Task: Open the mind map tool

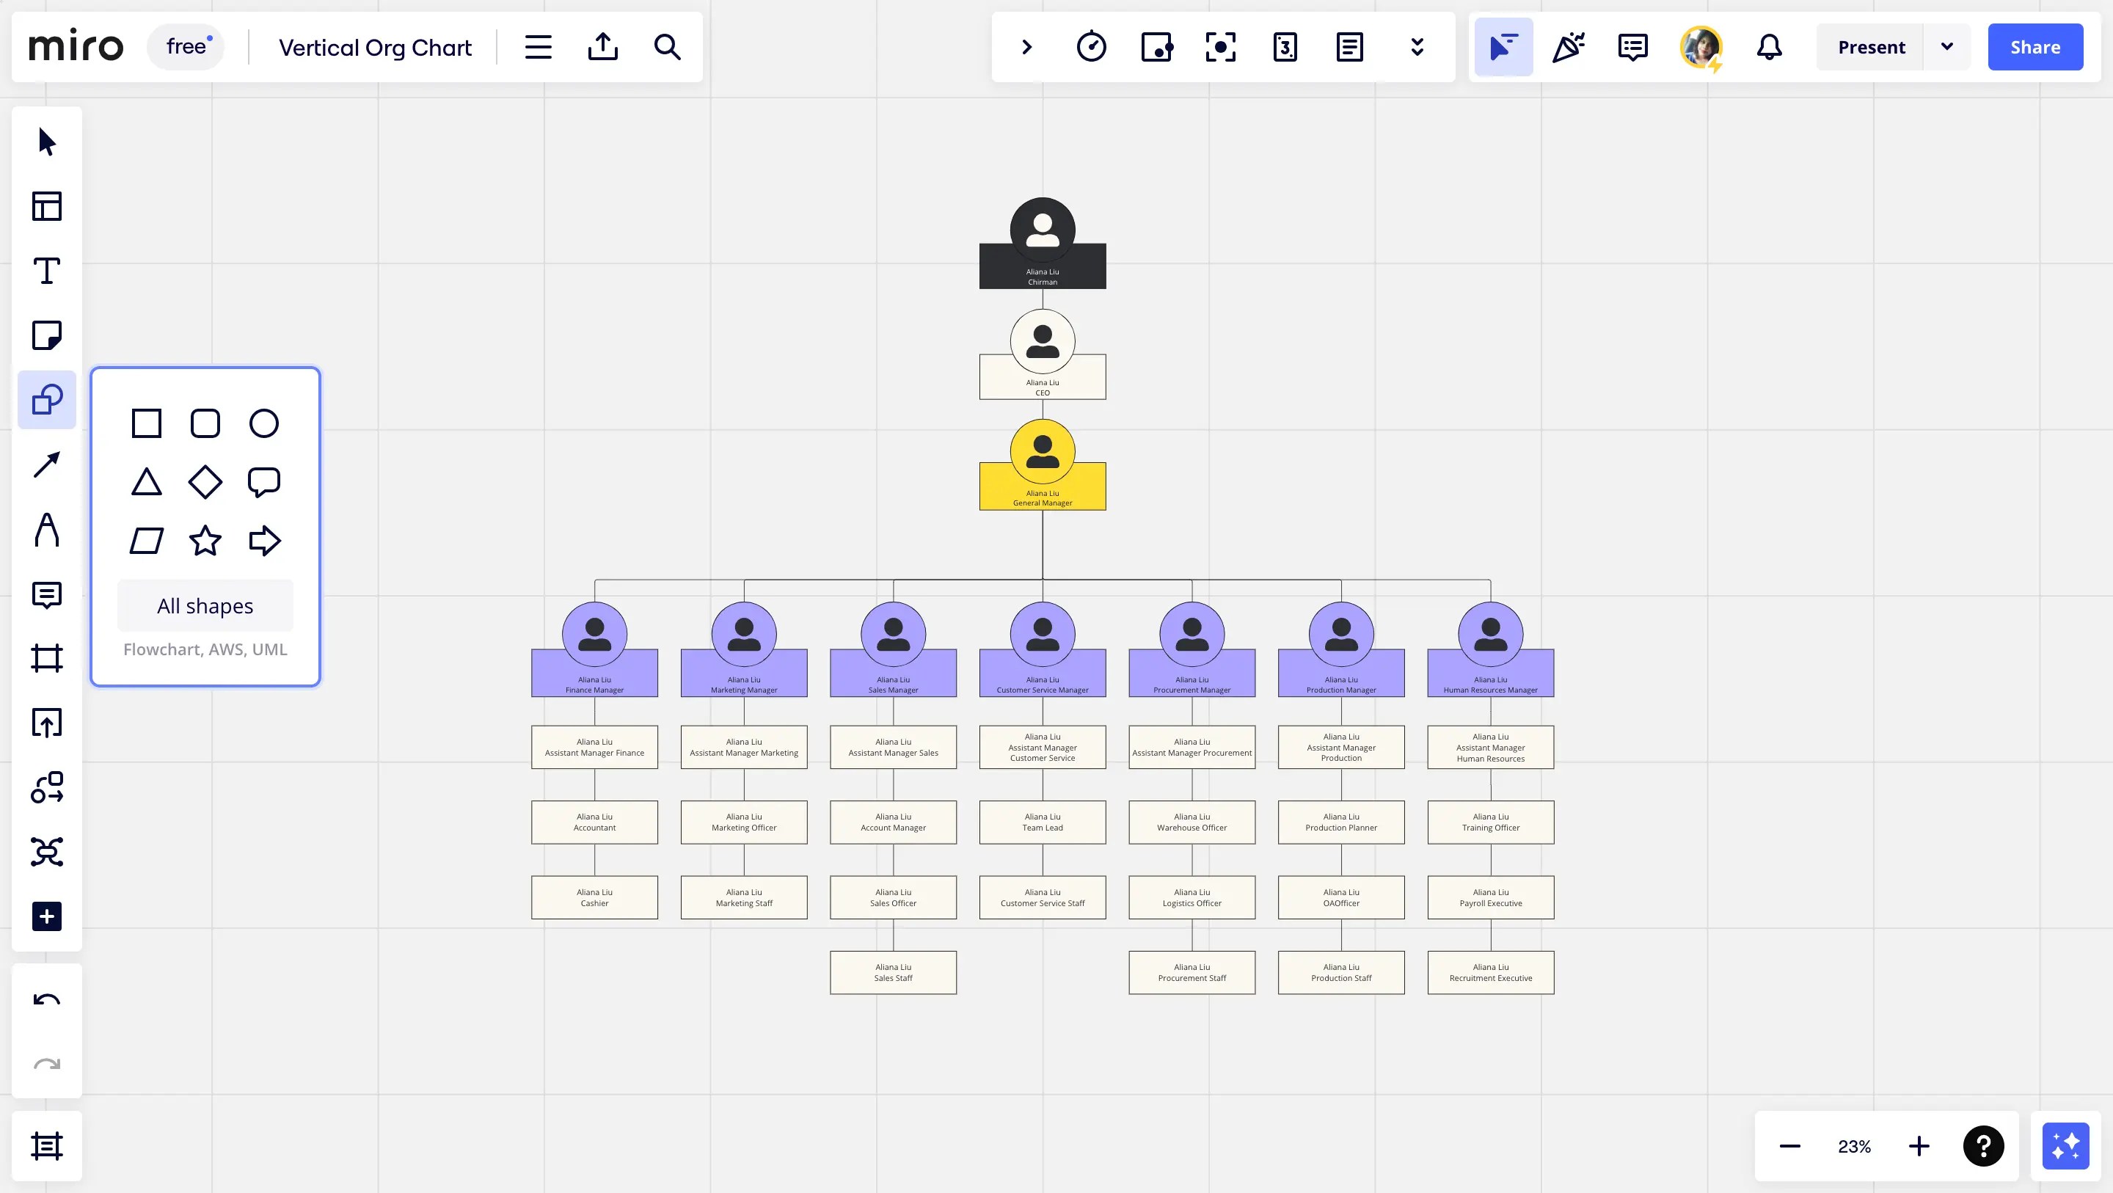Action: point(47,852)
